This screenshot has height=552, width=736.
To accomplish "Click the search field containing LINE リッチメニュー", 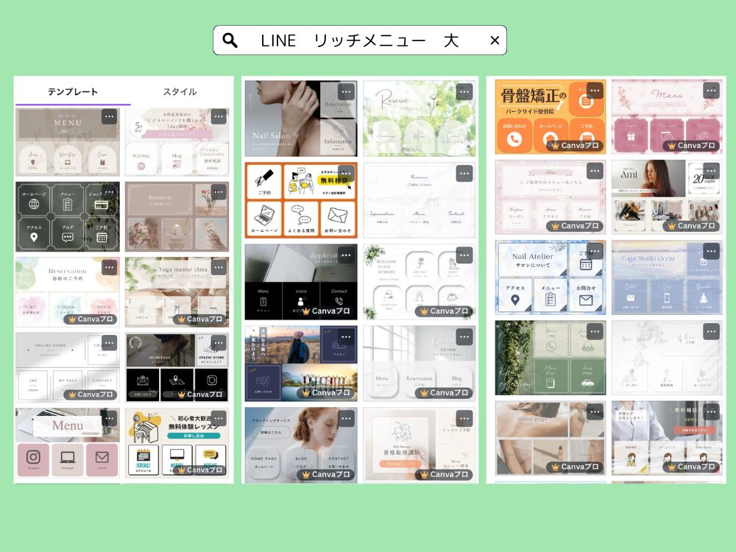I will click(x=359, y=40).
